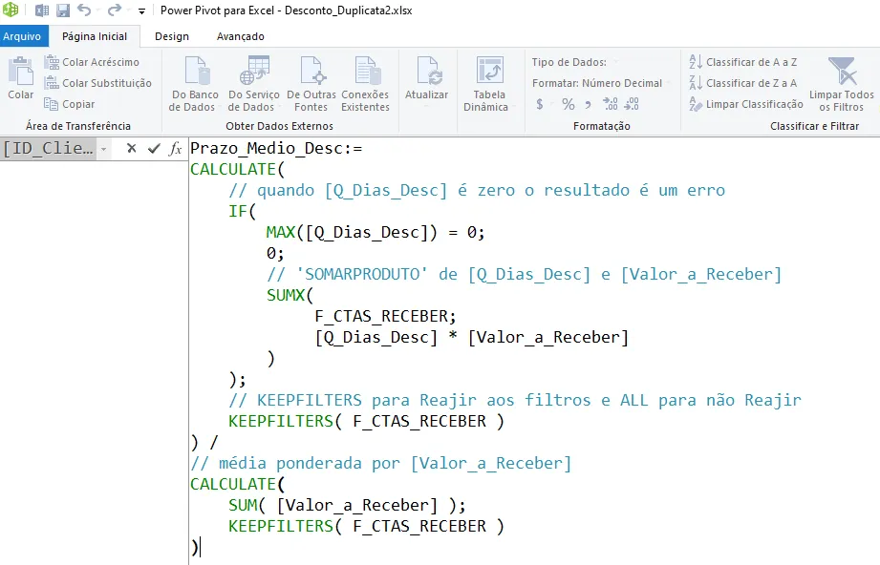Click the 'SOMARPRODUTO' comment line
Screen dimensions: 880x565
(x=525, y=275)
